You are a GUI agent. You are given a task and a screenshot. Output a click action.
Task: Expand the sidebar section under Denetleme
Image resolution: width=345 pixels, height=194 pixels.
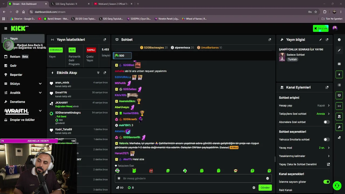(x=40, y=111)
